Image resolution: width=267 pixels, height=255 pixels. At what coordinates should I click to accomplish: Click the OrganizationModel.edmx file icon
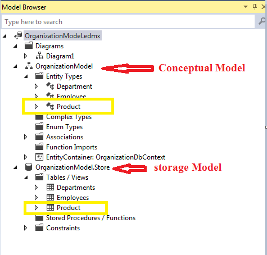point(18,35)
